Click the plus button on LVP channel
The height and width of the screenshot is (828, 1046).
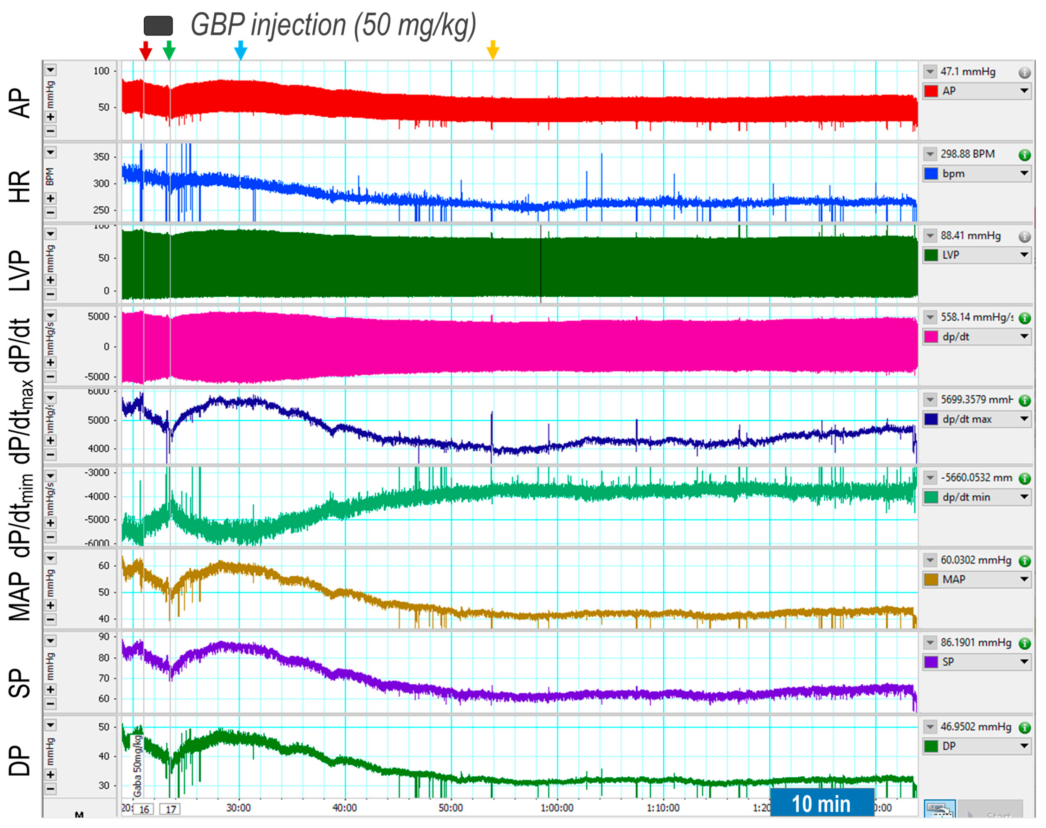pos(50,280)
